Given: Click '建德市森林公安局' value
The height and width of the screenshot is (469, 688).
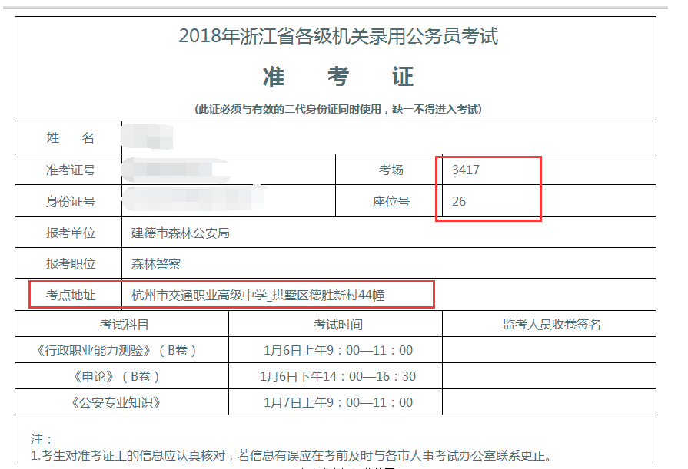Looking at the screenshot, I should click(x=181, y=233).
